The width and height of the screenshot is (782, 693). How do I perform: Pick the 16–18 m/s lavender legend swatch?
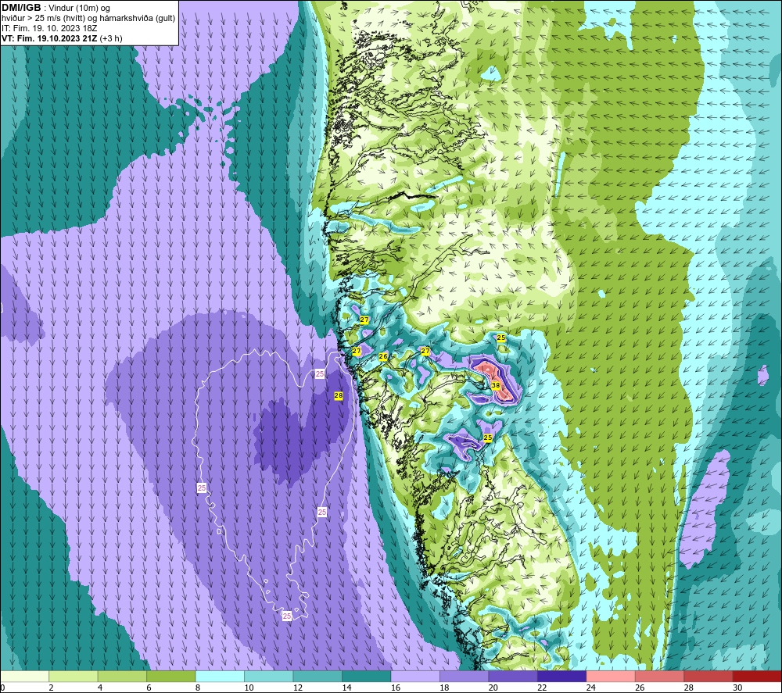(x=415, y=677)
